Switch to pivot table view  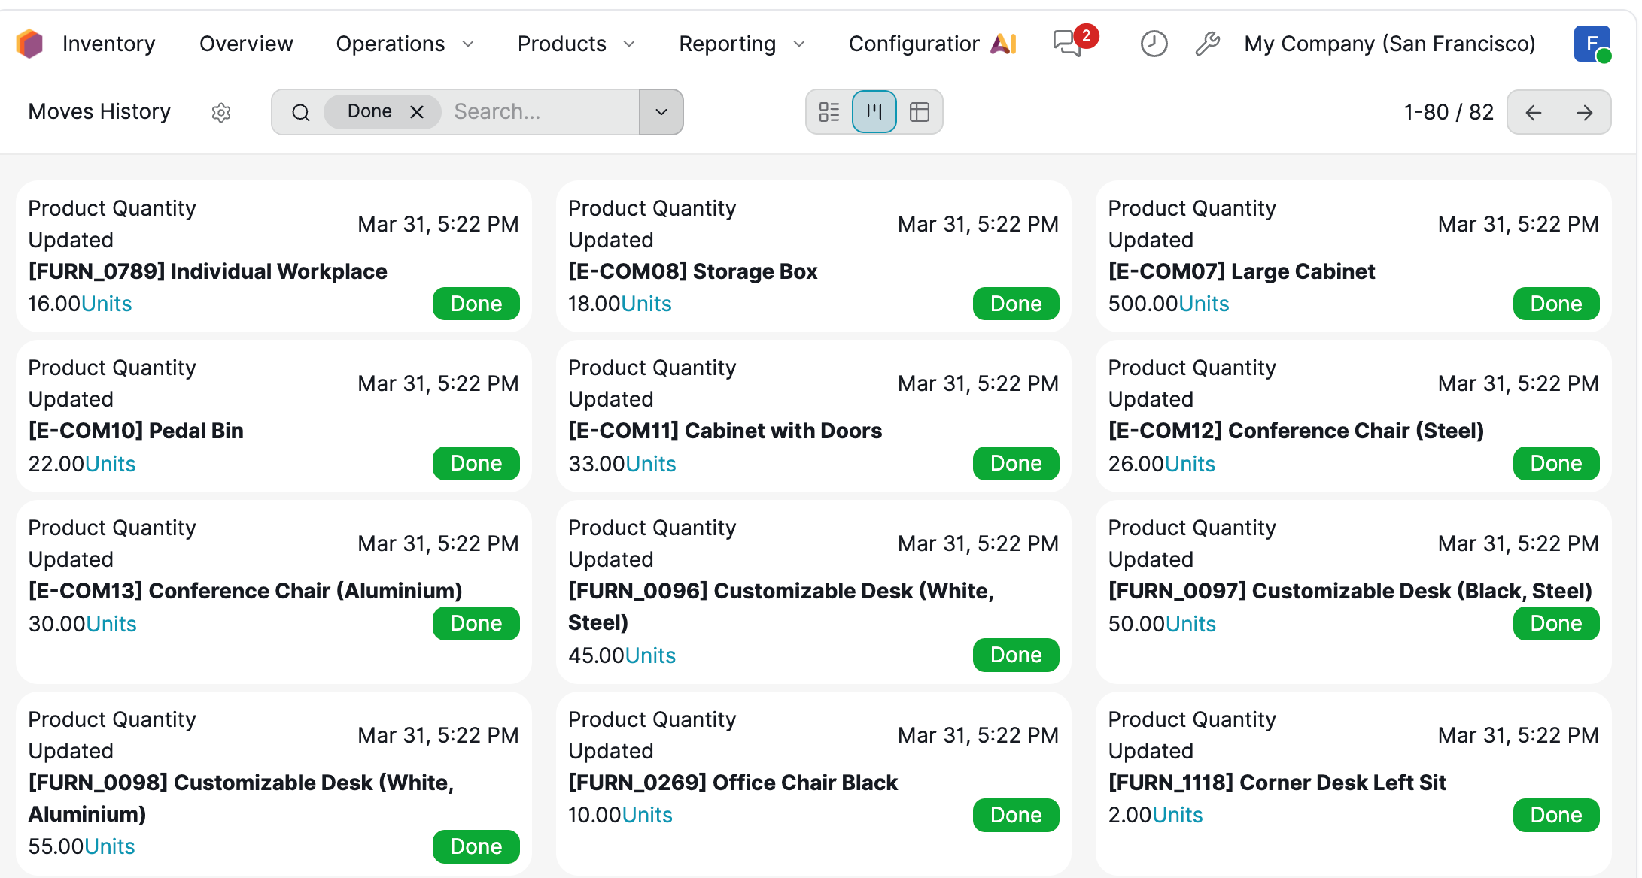point(920,112)
